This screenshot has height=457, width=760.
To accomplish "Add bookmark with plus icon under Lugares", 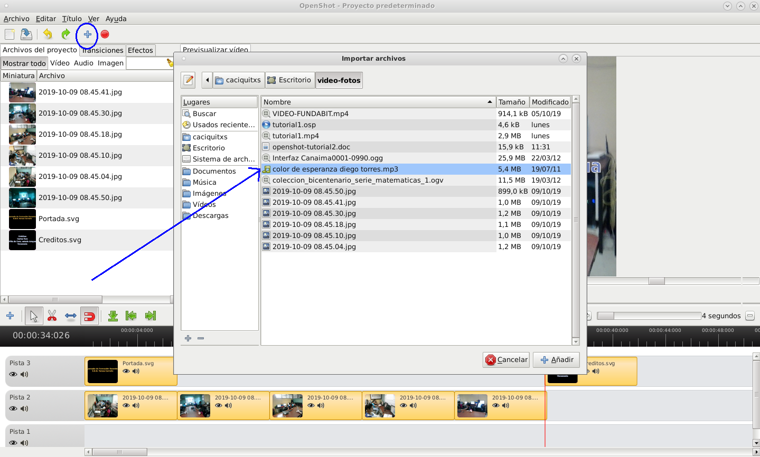I will [x=188, y=338].
